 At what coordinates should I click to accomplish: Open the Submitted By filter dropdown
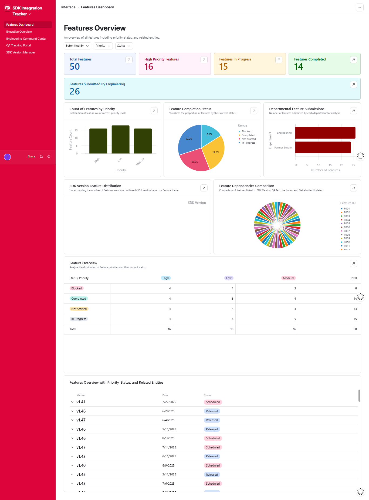77,46
